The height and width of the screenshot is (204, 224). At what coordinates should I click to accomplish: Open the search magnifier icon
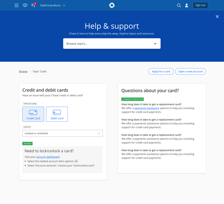[179, 5]
